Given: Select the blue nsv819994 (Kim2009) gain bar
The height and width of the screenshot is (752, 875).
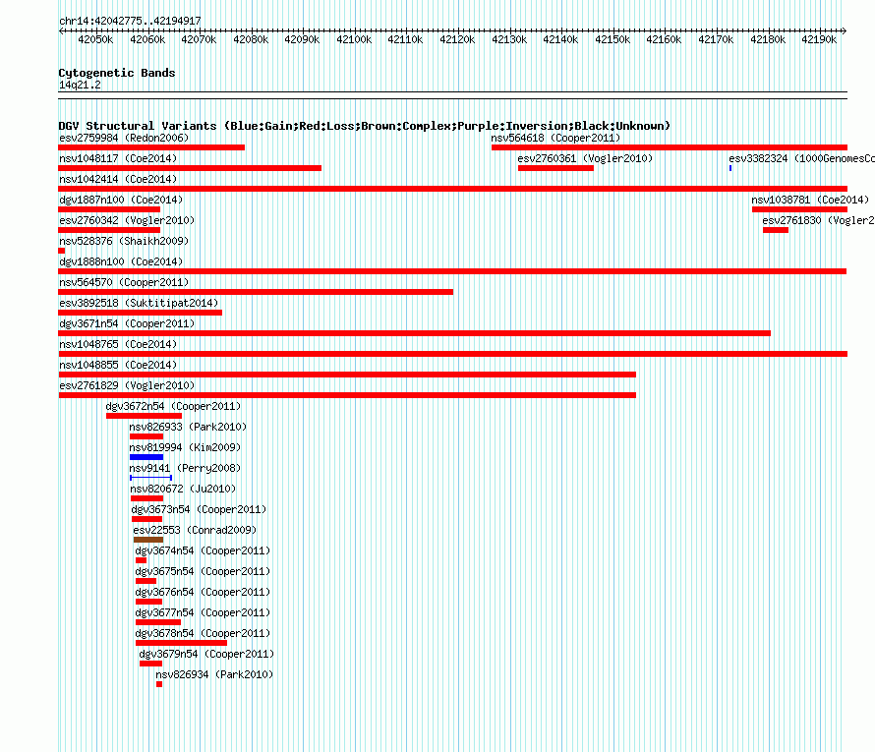Looking at the screenshot, I should coord(146,457).
